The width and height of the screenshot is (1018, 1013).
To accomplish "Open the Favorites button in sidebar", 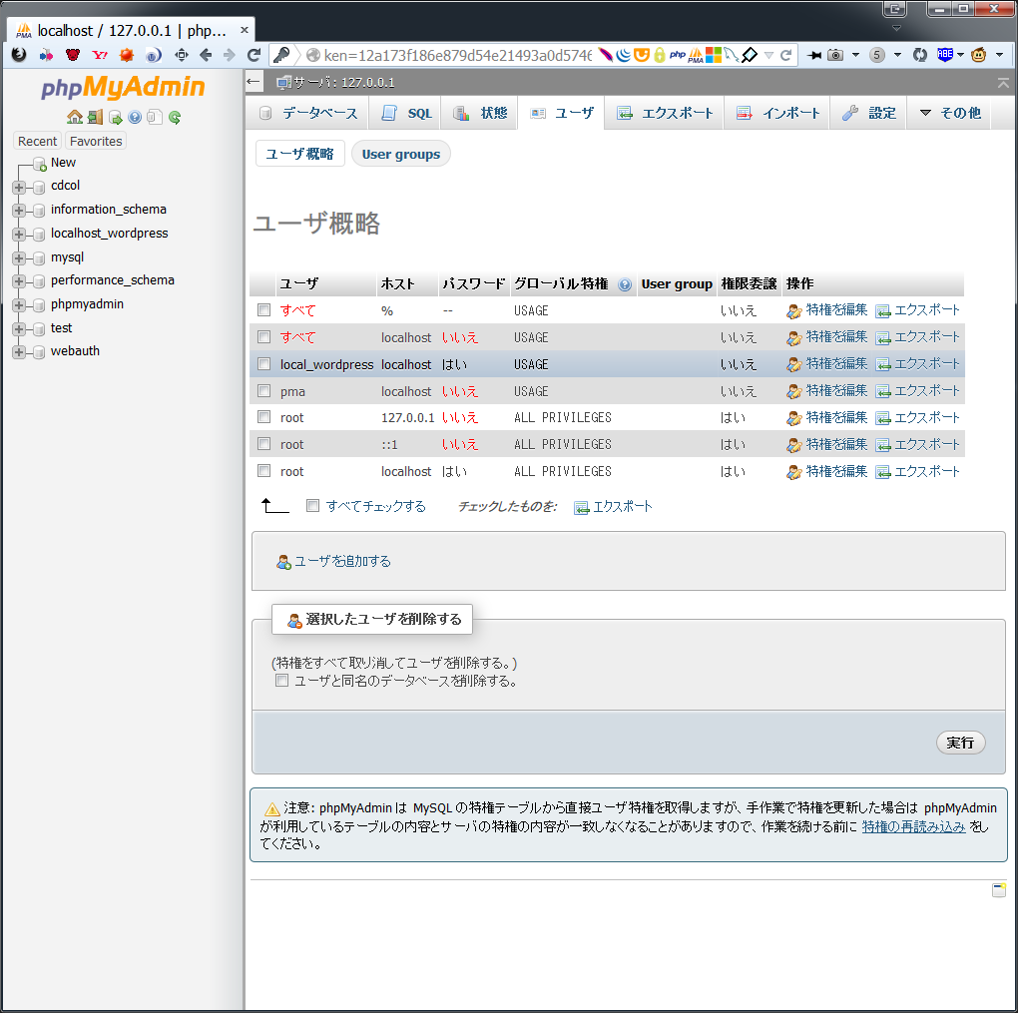I will click(96, 141).
